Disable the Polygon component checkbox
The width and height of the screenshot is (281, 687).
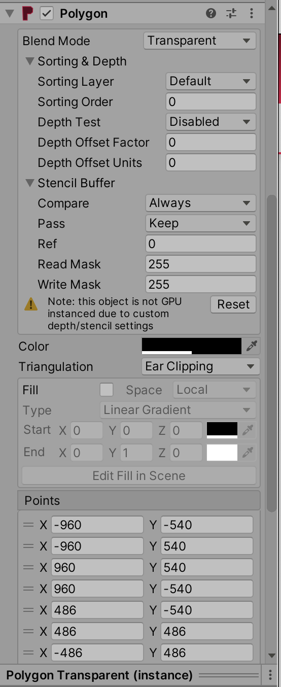pyautogui.click(x=47, y=14)
